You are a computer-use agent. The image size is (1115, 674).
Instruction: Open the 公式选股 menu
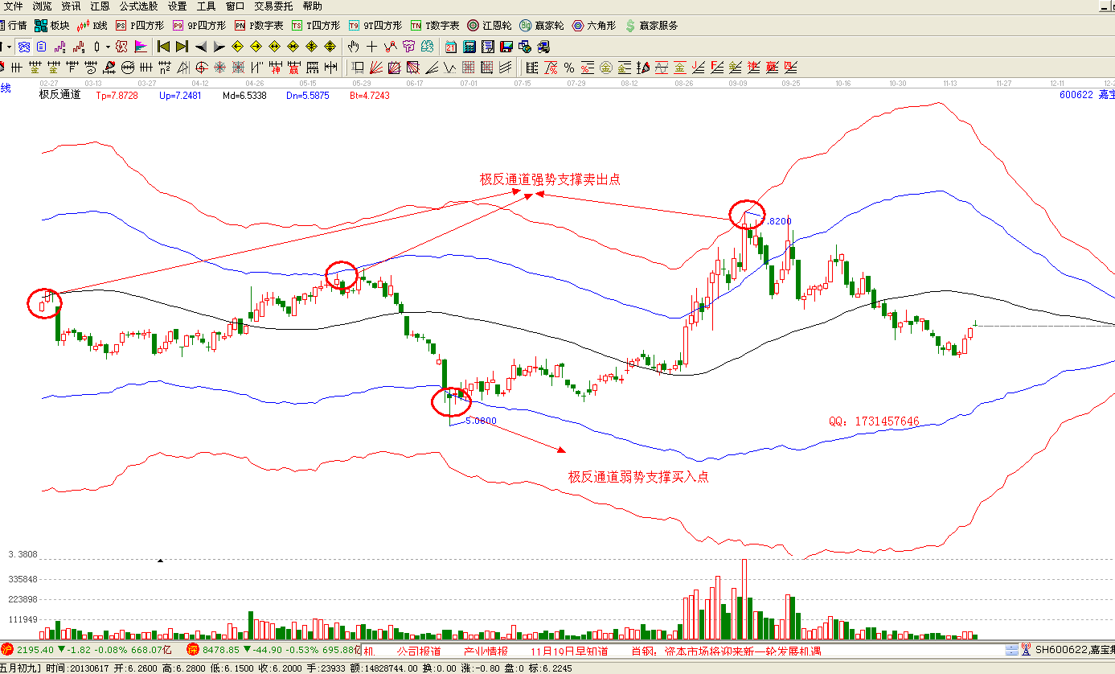pyautogui.click(x=139, y=6)
